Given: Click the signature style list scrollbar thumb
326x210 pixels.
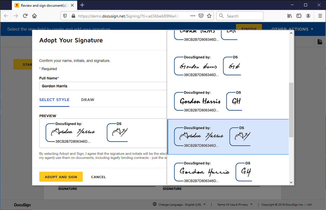Looking at the screenshot, I should click(291, 110).
